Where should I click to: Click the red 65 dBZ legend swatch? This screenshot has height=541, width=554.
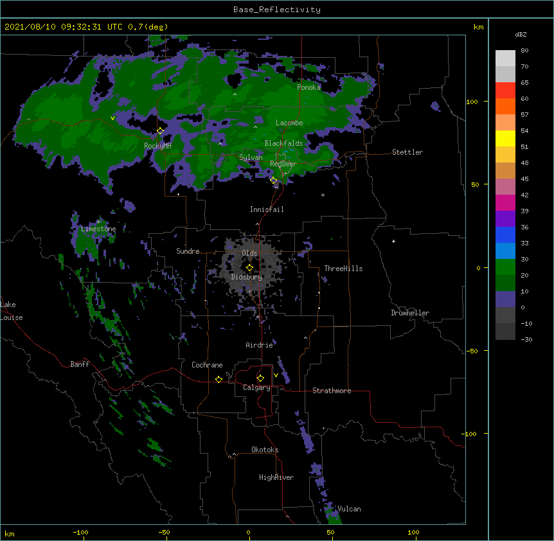pyautogui.click(x=505, y=91)
